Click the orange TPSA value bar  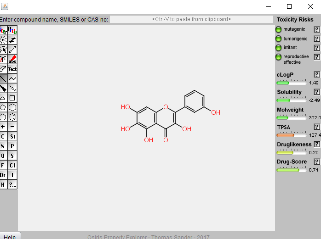pos(292,135)
